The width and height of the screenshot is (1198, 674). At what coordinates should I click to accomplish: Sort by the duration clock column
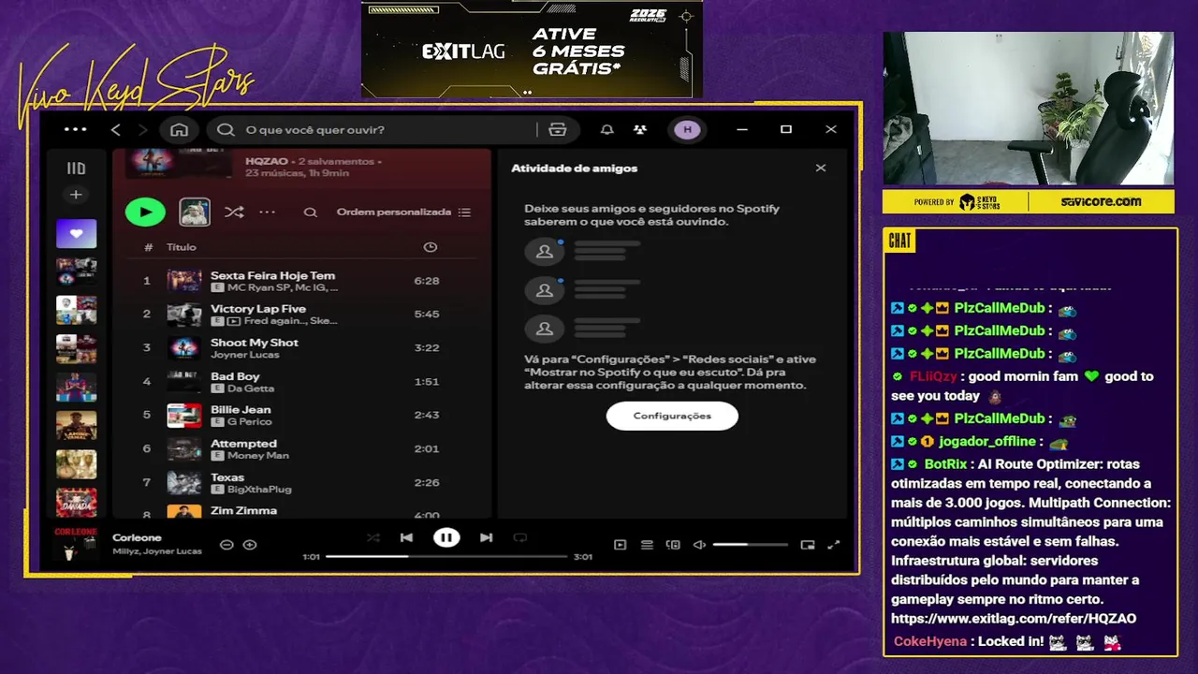click(x=431, y=247)
